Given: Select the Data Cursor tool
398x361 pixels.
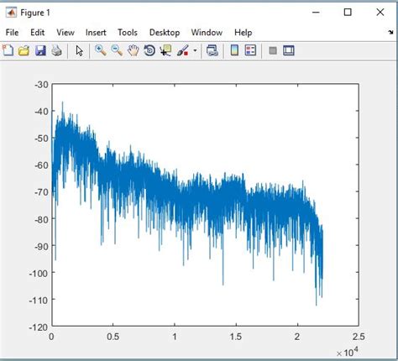Looking at the screenshot, I should click(x=165, y=50).
